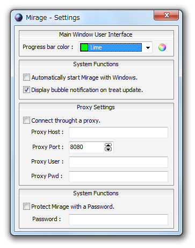Open the Progress bar color dropdown arrow
Image resolution: width=195 pixels, height=248 pixels.
pyautogui.click(x=148, y=47)
